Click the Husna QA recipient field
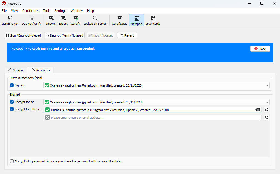This screenshot has height=174, width=280. [152, 110]
